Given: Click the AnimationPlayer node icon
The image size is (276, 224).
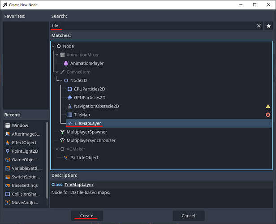Looking at the screenshot, I should pyautogui.click(x=66, y=63).
